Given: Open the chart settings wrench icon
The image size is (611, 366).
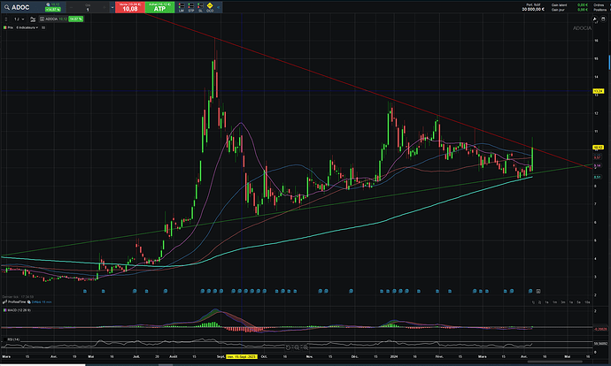Looking at the screenshot, I should (x=595, y=19).
